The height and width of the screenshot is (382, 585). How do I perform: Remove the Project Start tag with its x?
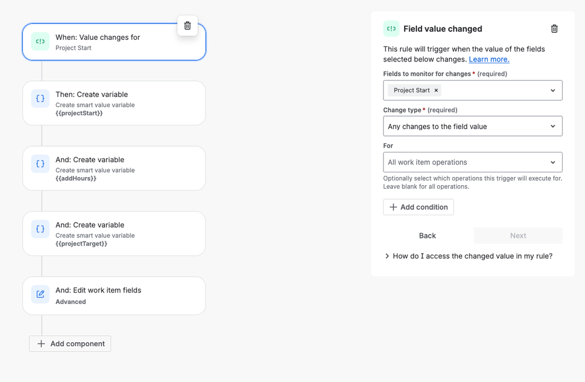click(x=436, y=90)
